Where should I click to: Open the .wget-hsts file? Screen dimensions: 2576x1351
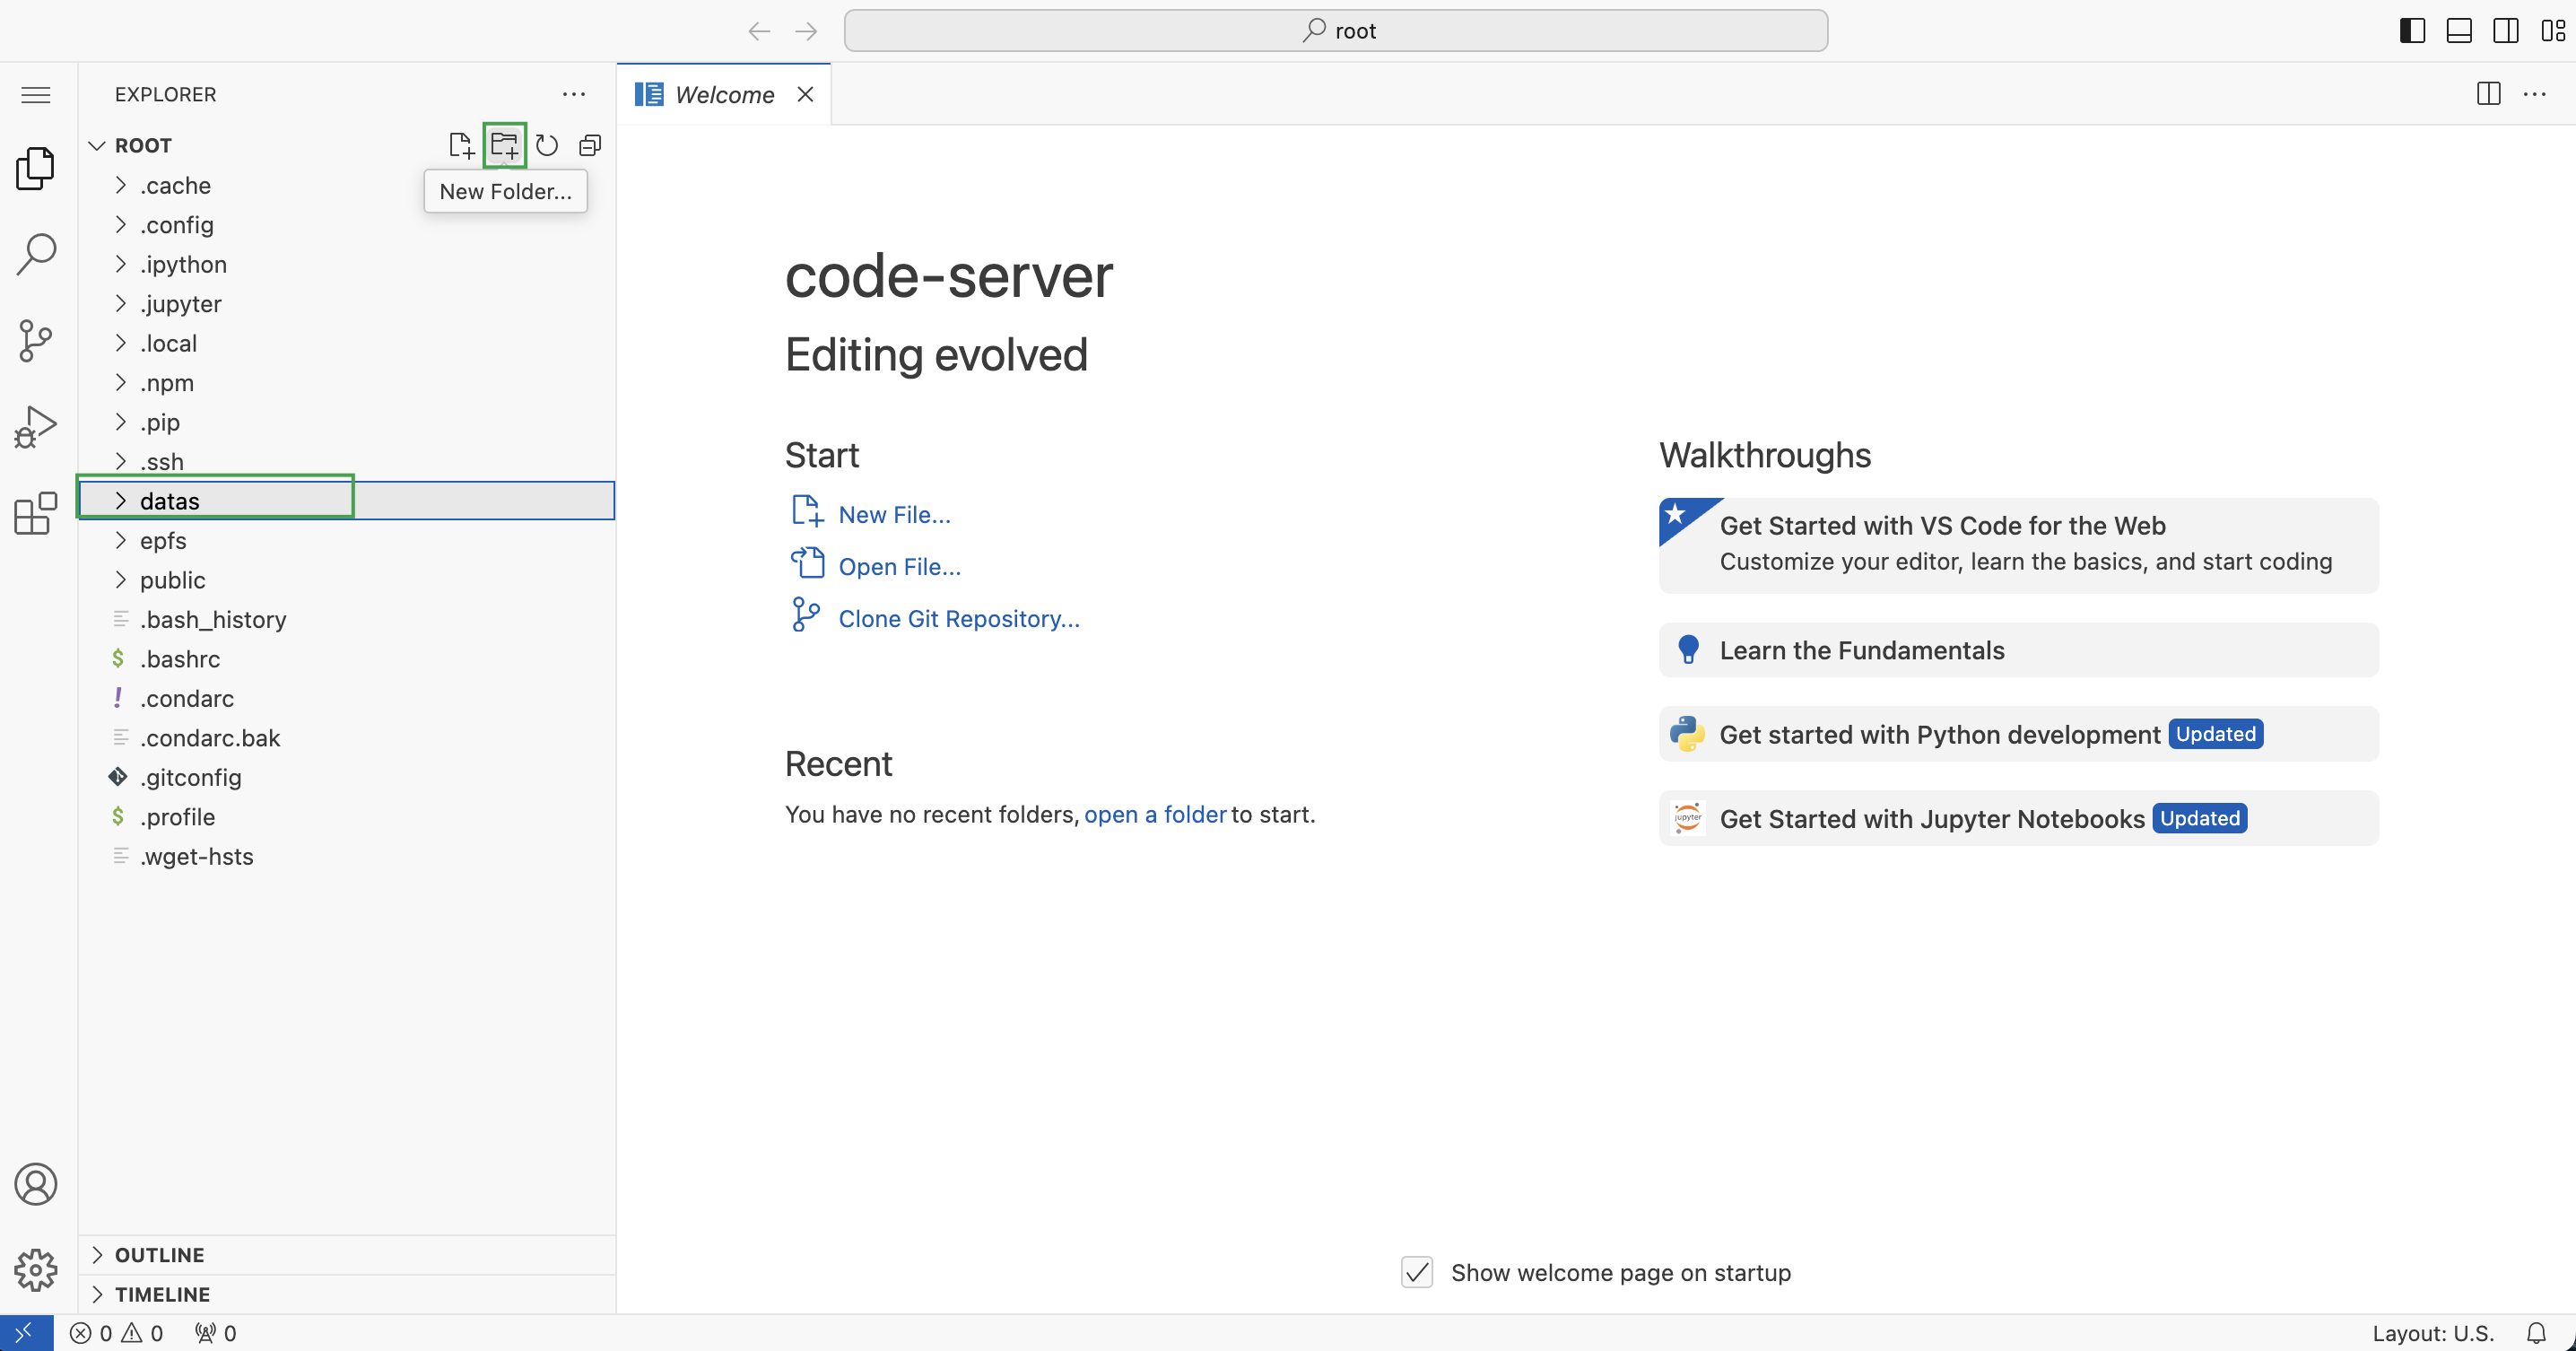click(x=346, y=857)
